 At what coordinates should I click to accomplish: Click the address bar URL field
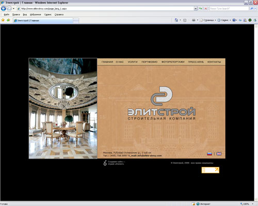click(105, 8)
